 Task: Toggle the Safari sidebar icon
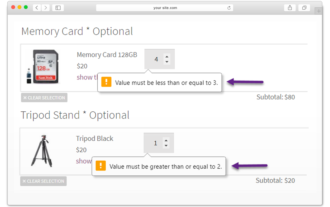[x=58, y=8]
